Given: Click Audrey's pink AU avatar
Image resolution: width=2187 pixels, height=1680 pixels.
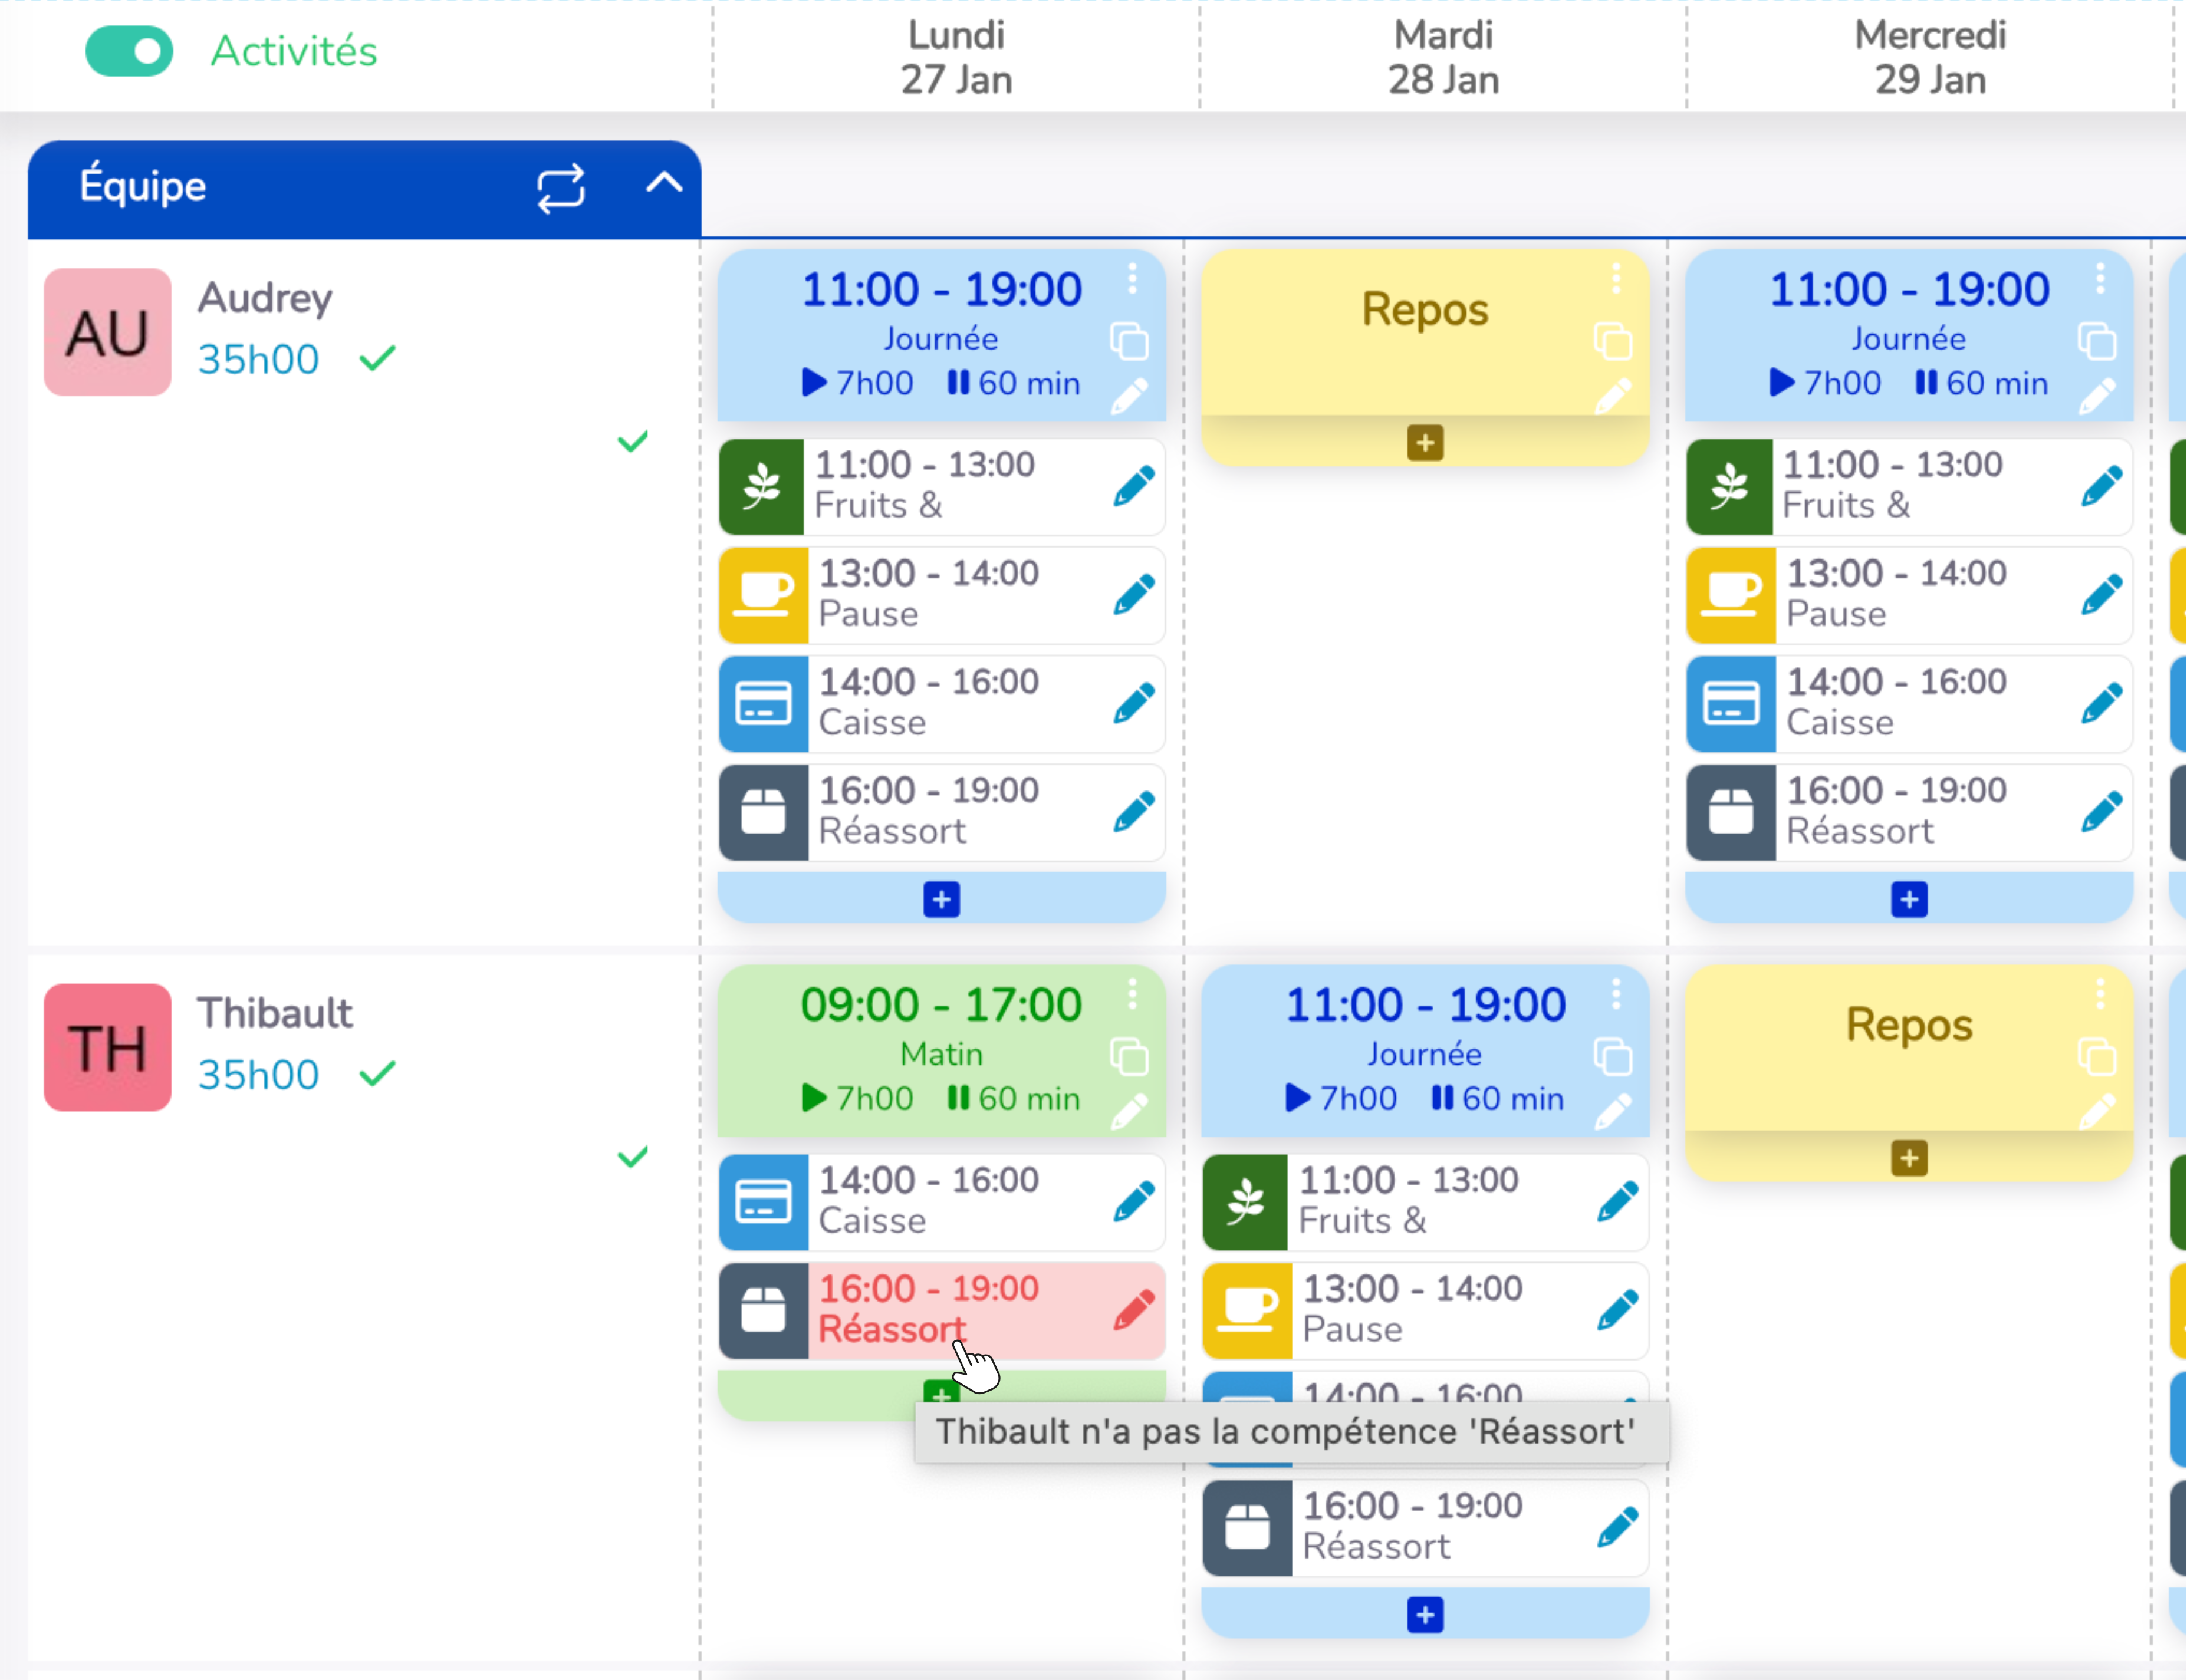Looking at the screenshot, I should (107, 332).
